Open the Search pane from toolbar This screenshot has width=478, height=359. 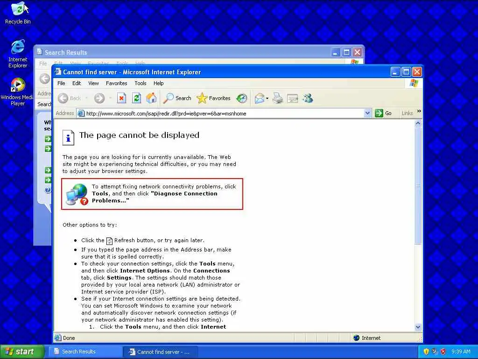pyautogui.click(x=177, y=98)
